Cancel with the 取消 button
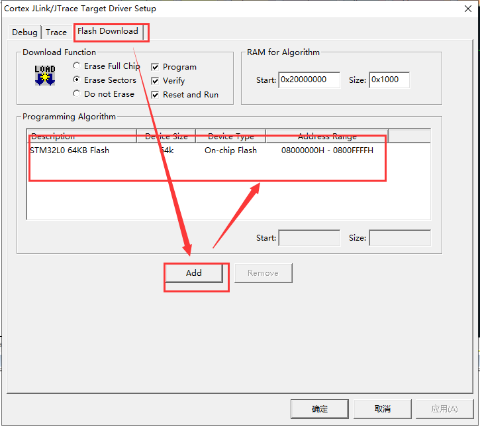Viewport: 480px width, 427px height. click(x=383, y=408)
